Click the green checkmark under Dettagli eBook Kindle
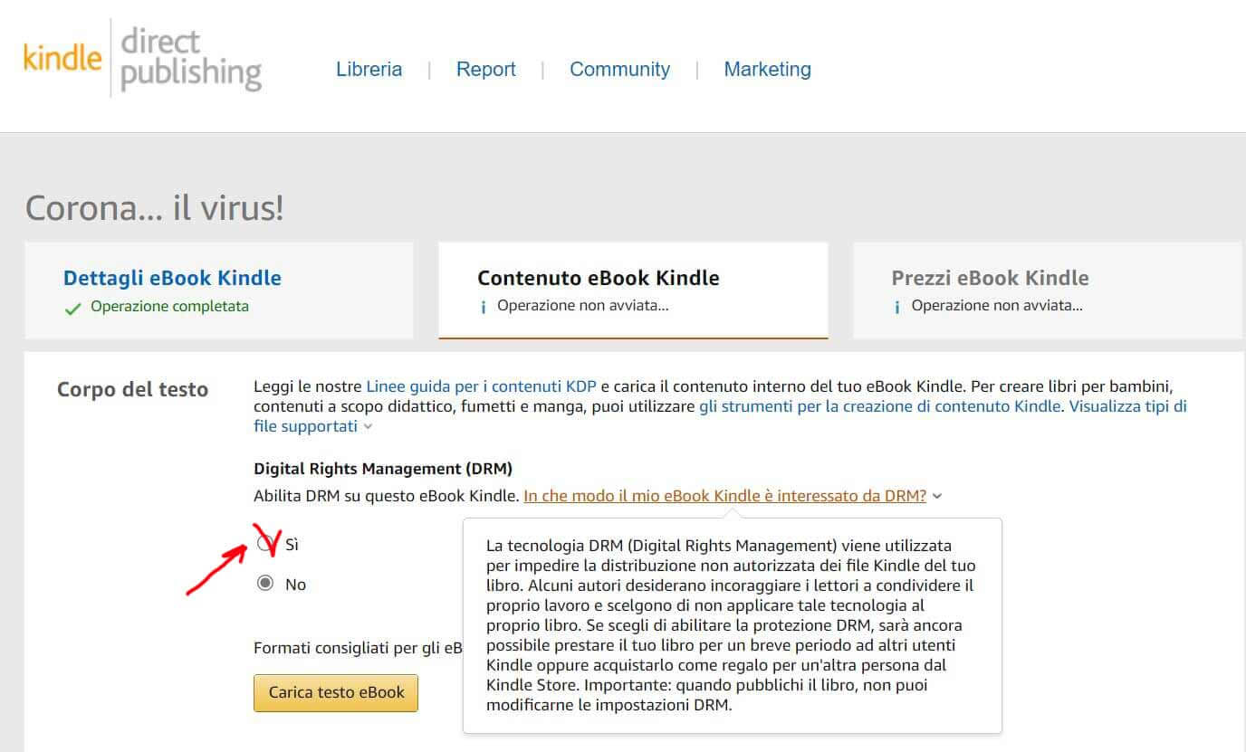1246x752 pixels. pos(72,308)
